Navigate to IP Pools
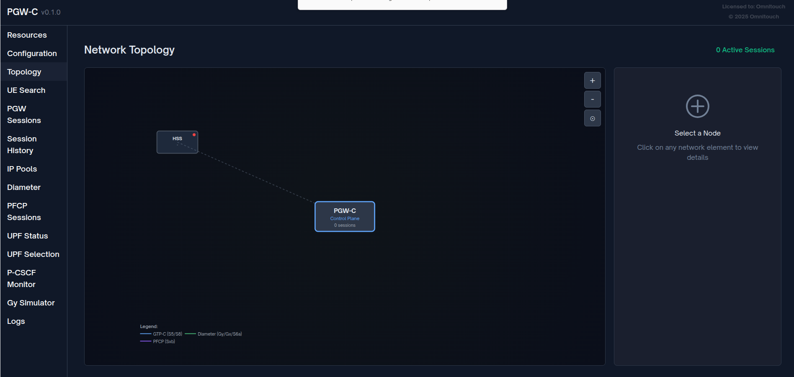 22,169
